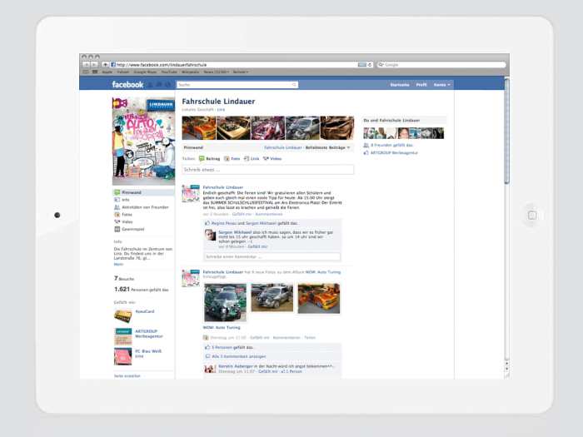Open the Konto dropdown menu
The image size is (583, 437).
coord(441,85)
